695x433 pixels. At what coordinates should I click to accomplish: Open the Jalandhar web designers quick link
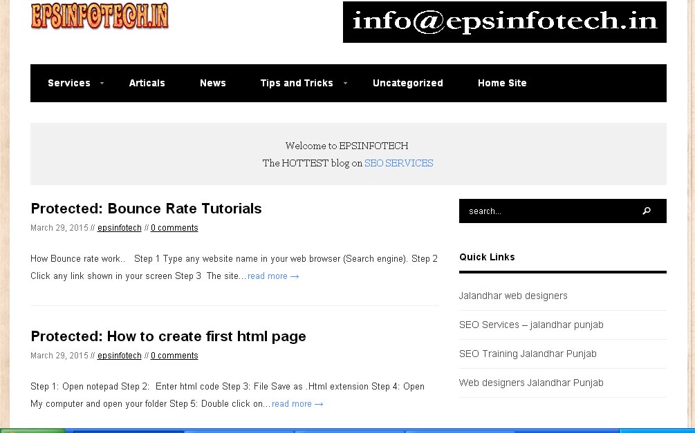(513, 295)
